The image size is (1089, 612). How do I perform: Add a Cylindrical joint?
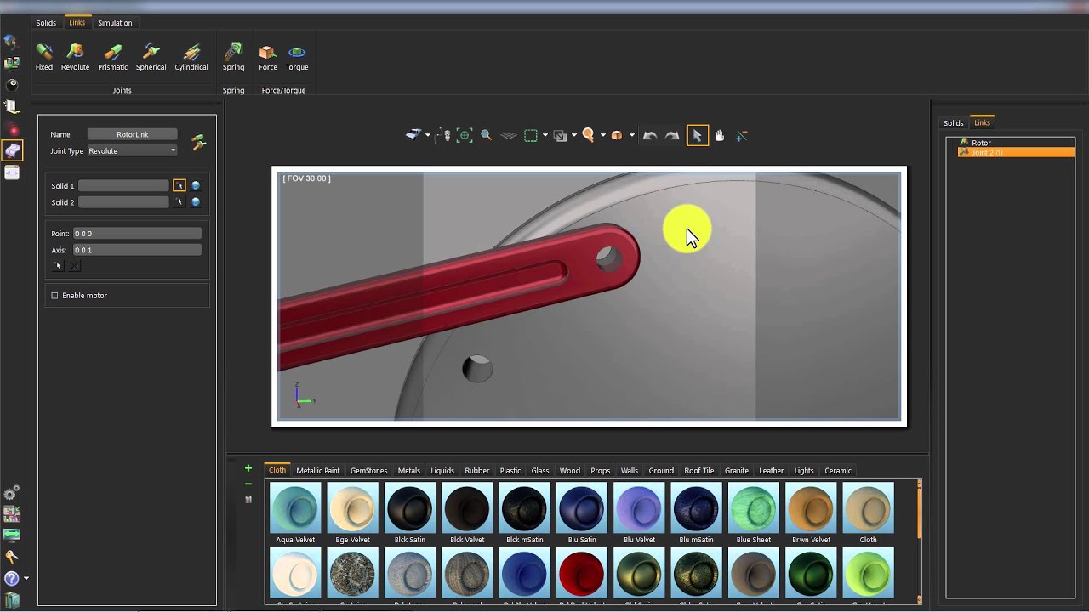[x=191, y=57]
